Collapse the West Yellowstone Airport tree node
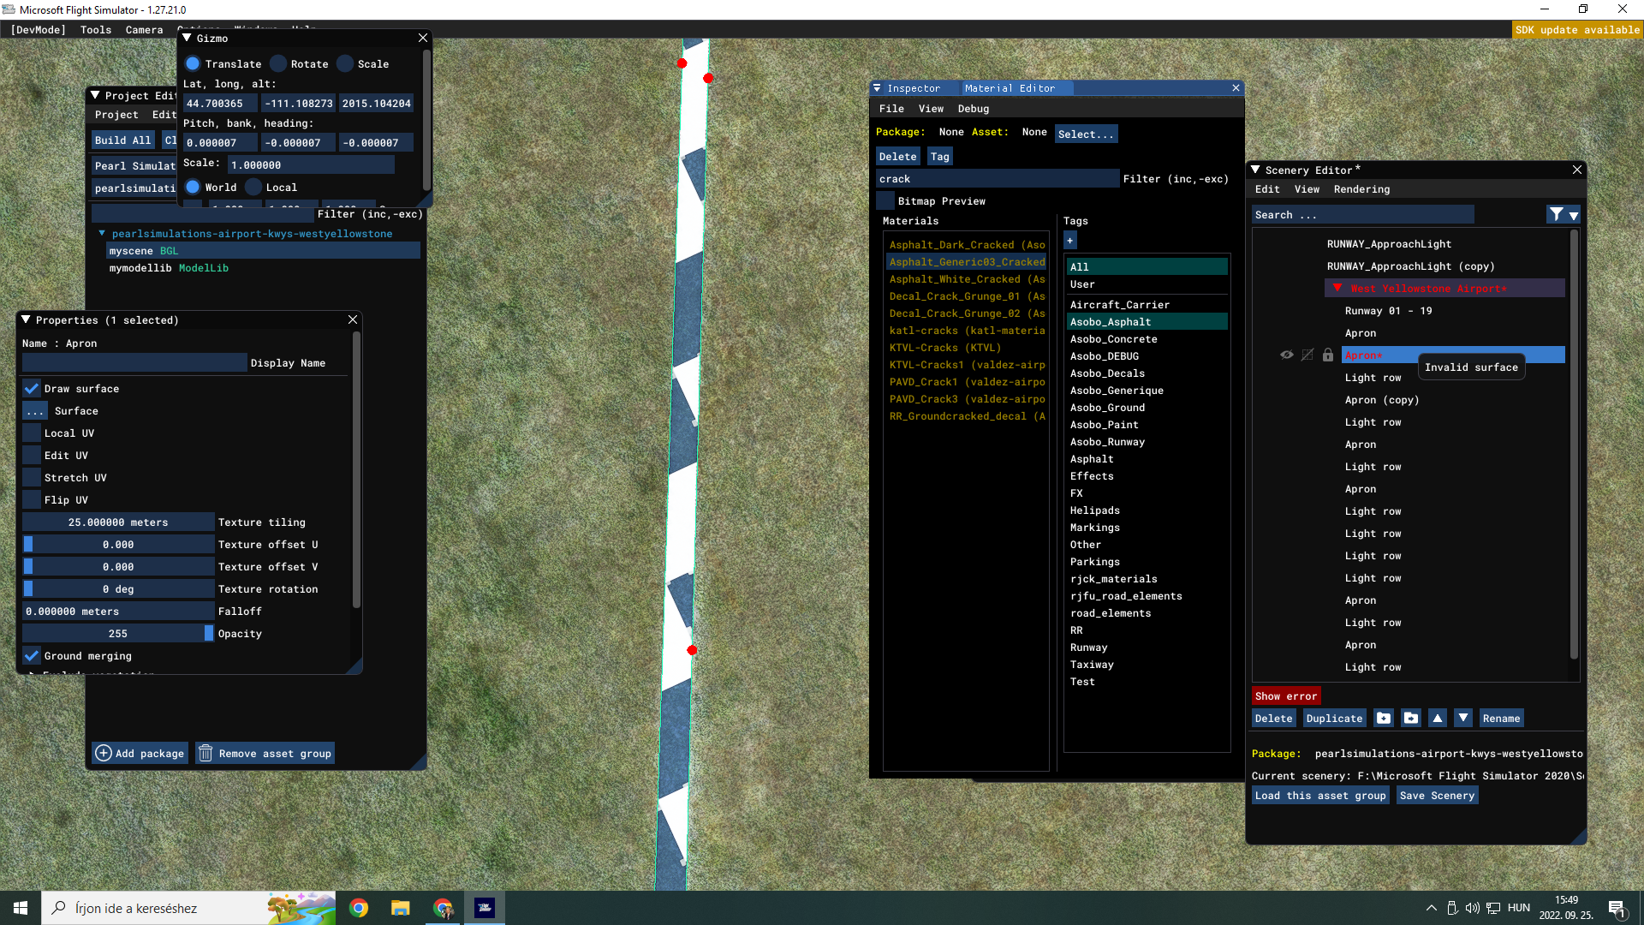1644x925 pixels. coord(1337,288)
